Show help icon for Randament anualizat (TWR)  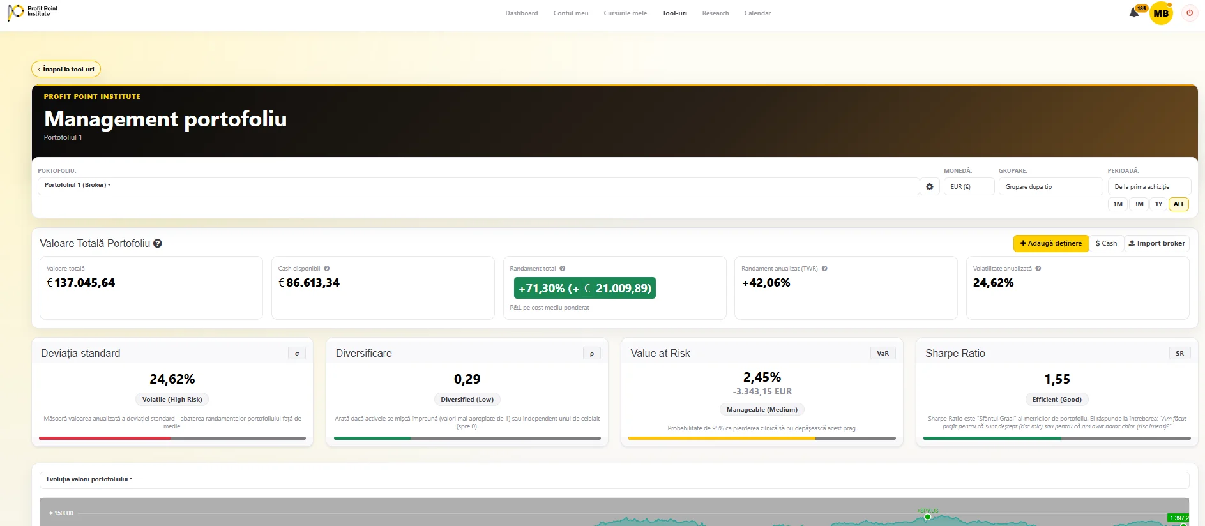(824, 269)
